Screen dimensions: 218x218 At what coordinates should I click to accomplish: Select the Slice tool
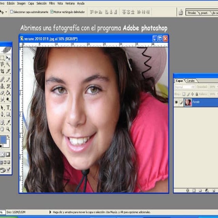(x=8, y=71)
